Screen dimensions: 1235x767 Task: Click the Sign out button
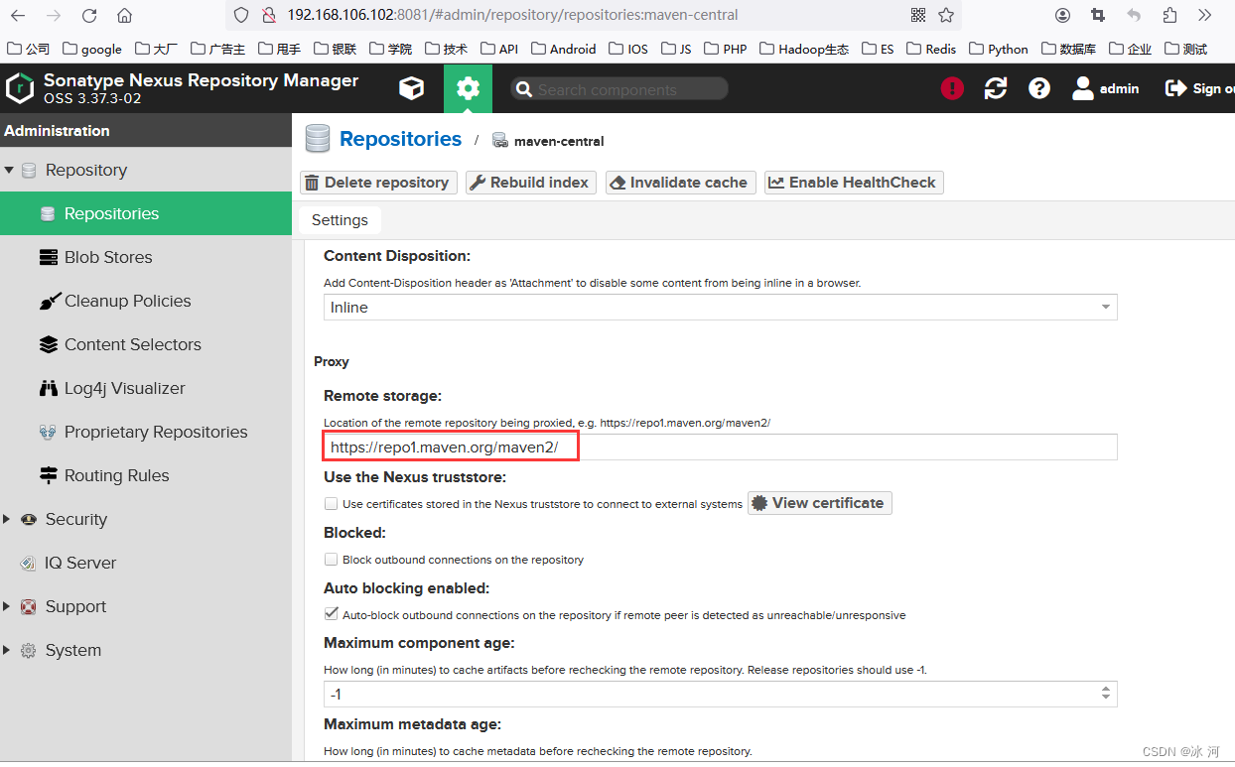(1199, 89)
